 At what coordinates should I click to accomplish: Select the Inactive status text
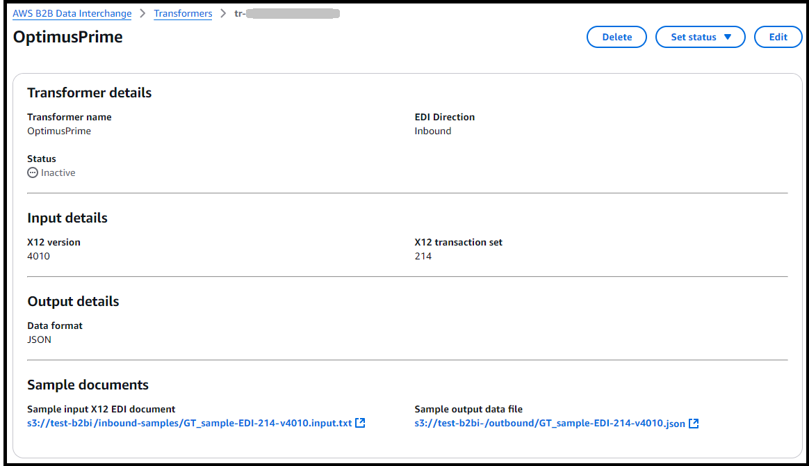point(58,173)
